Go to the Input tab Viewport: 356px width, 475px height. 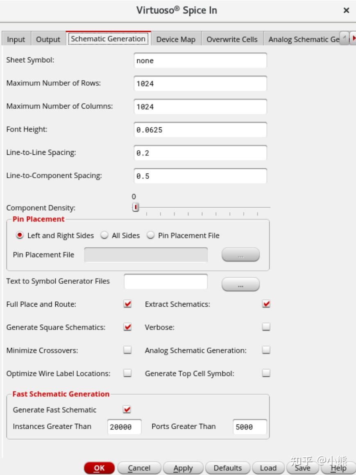(x=16, y=39)
